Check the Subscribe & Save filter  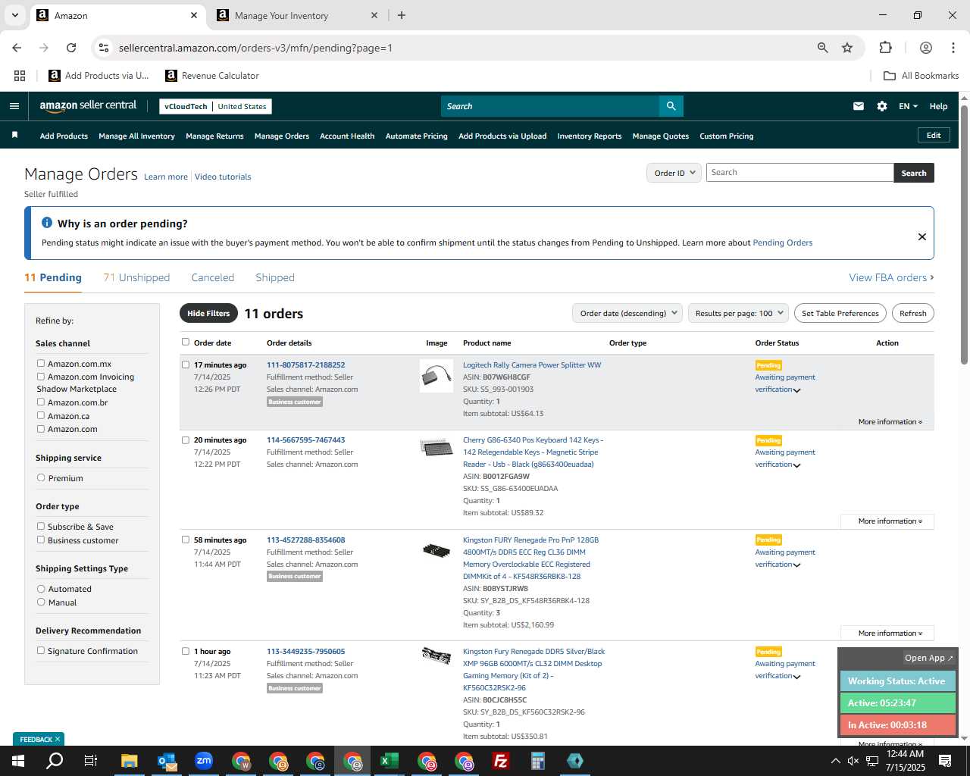41,527
